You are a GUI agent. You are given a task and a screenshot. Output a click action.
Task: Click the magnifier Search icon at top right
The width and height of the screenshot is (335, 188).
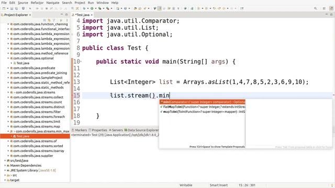[315, 8]
